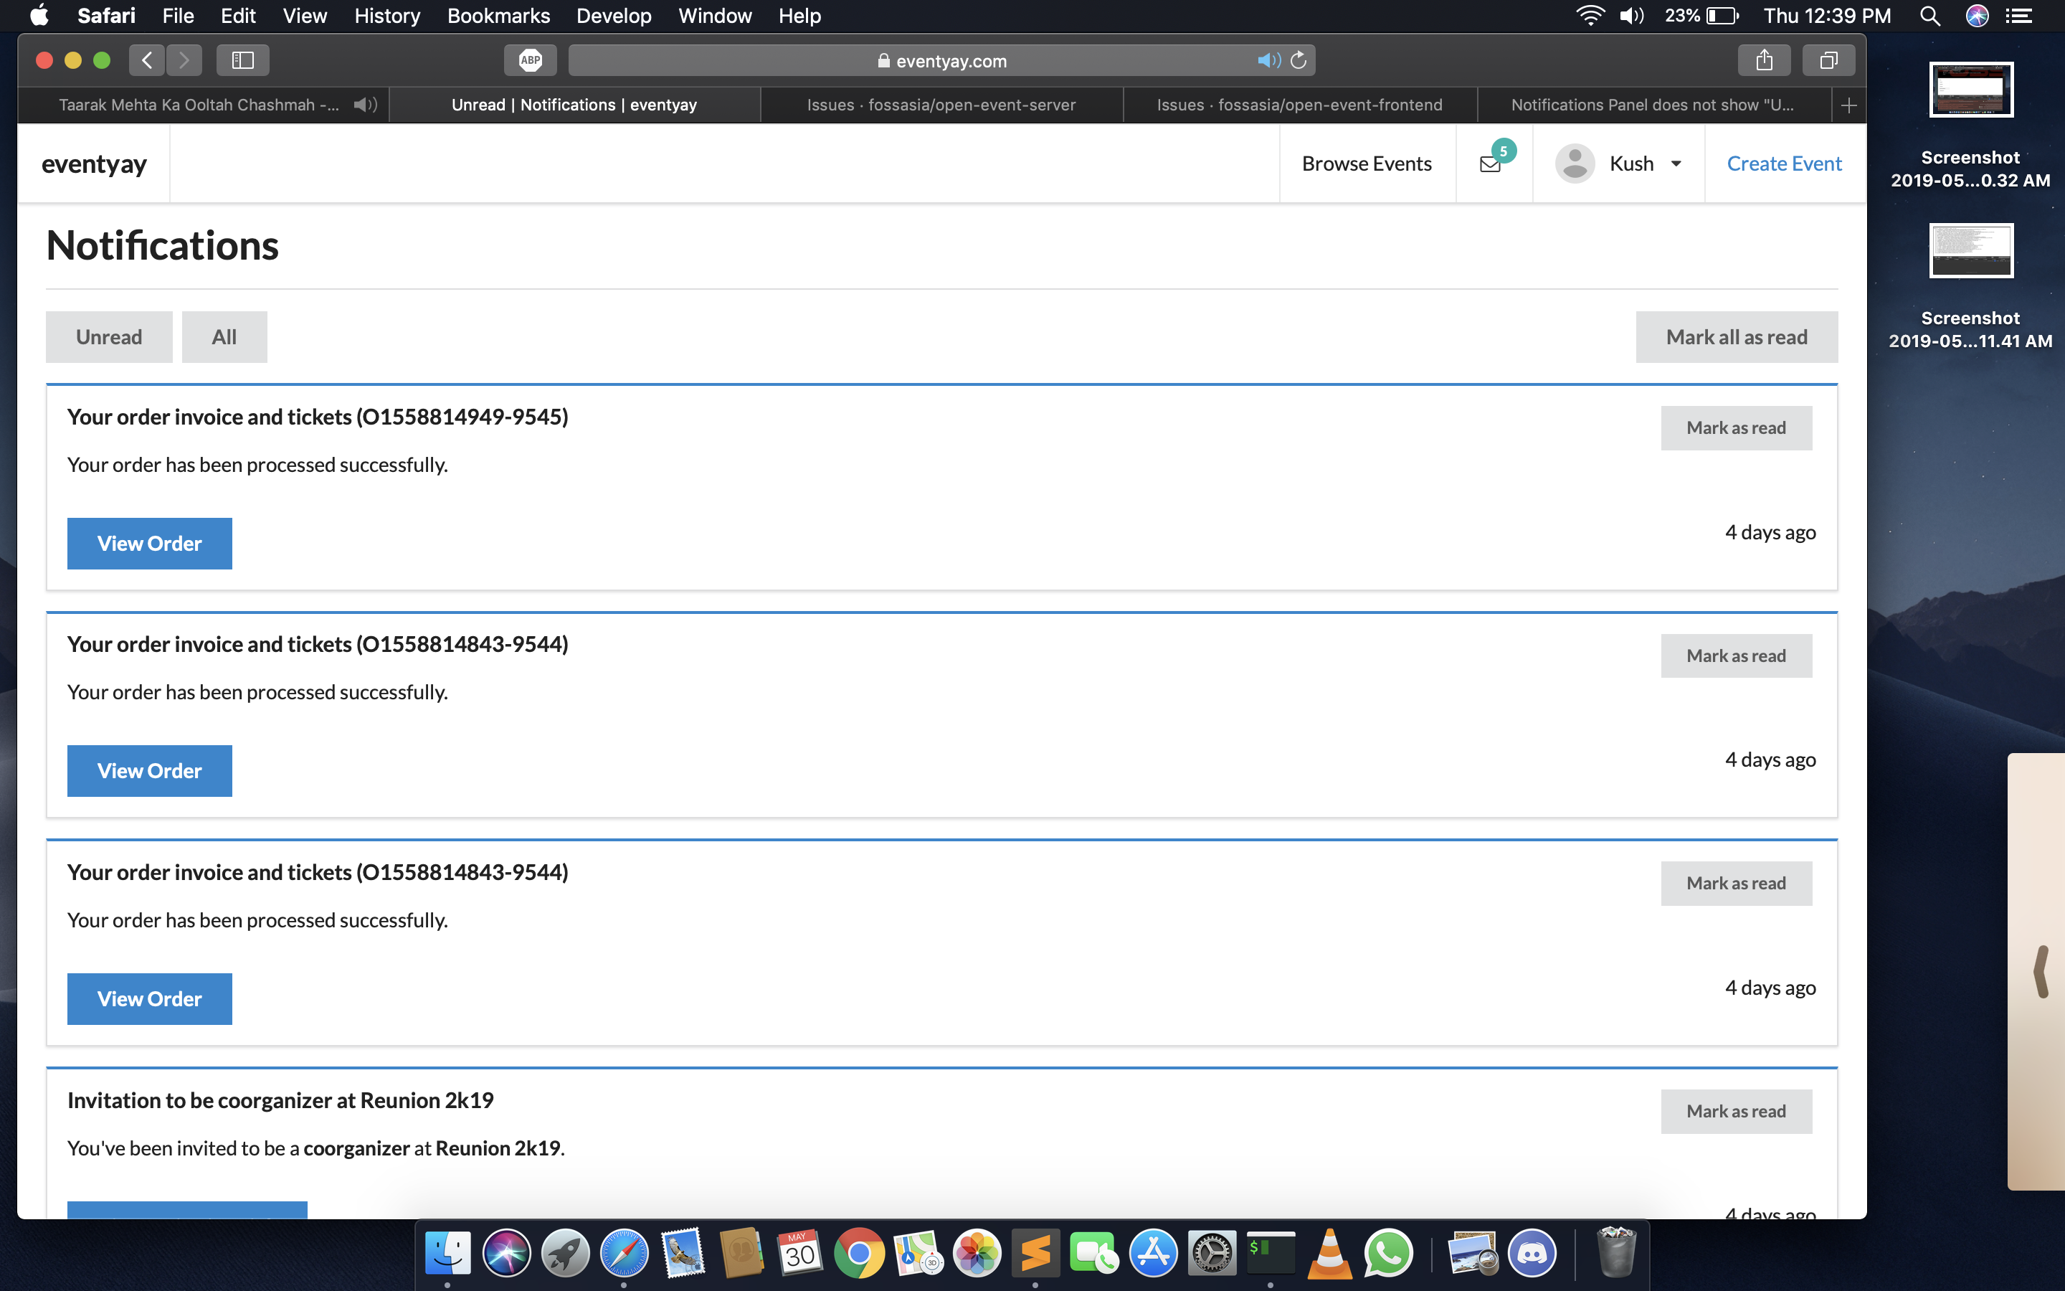Go to eventyay home logo
The width and height of the screenshot is (2065, 1291).
point(94,163)
